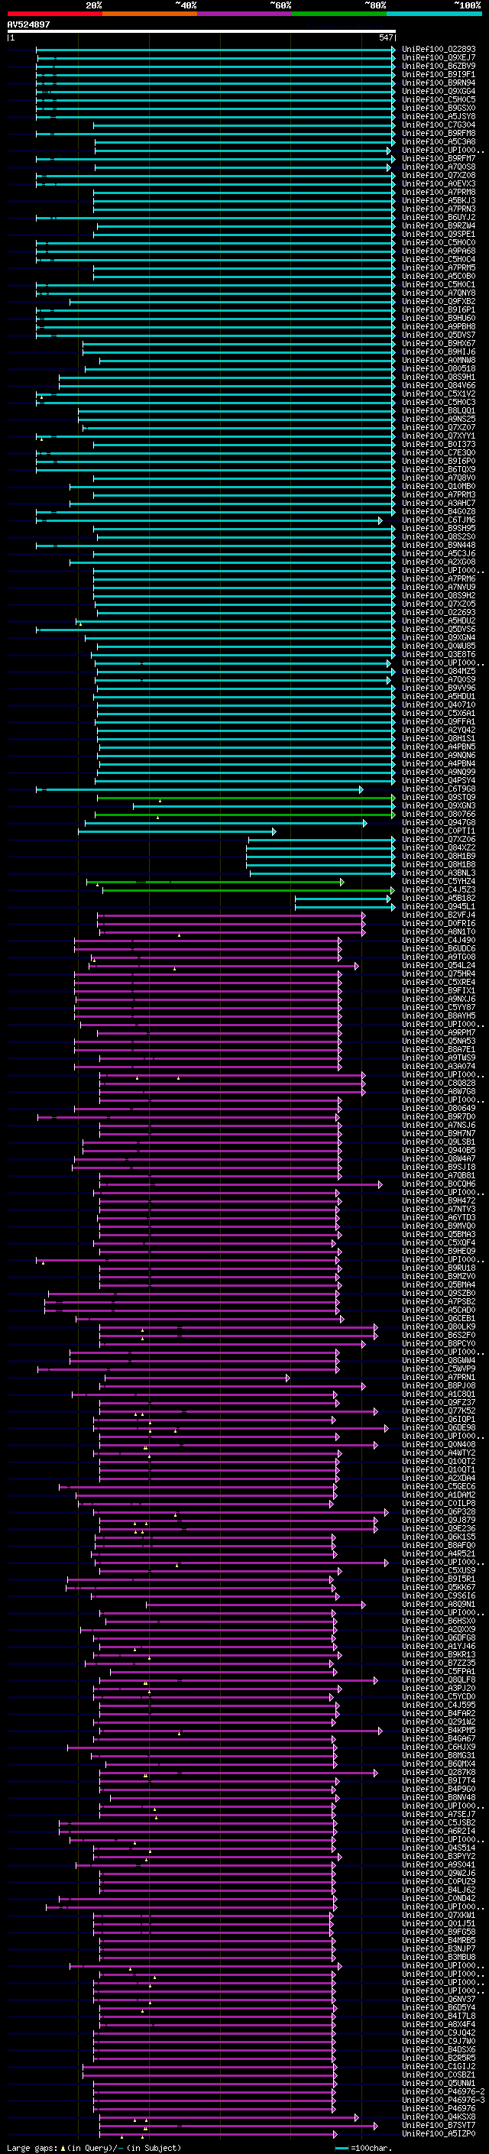The width and height of the screenshot is (489, 2154).
Task: Click hit label UniRef100_Q6NV37
Action: click(x=439, y=1998)
